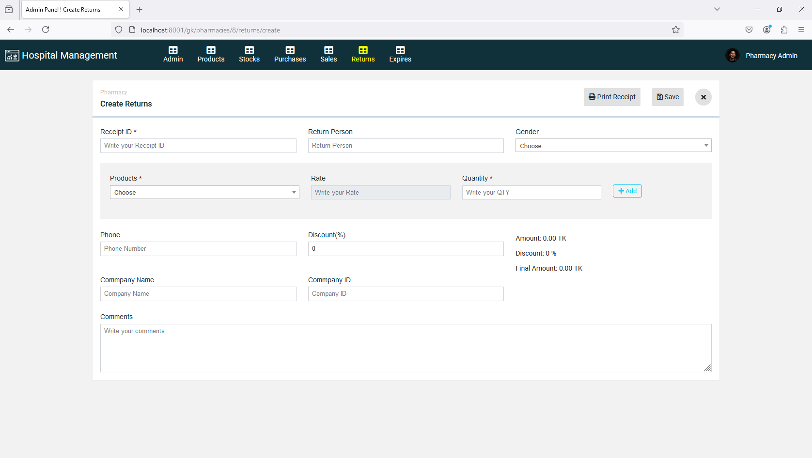Screen dimensions: 812x458
Task: Click the site information page icon
Action: [132, 30]
